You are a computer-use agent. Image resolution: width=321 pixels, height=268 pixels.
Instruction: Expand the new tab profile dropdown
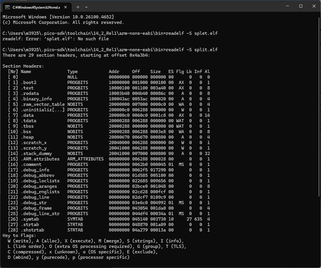coord(86,7)
